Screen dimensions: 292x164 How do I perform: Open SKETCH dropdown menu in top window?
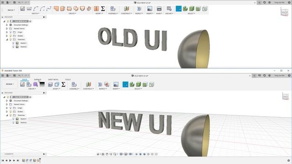[x=36, y=13]
